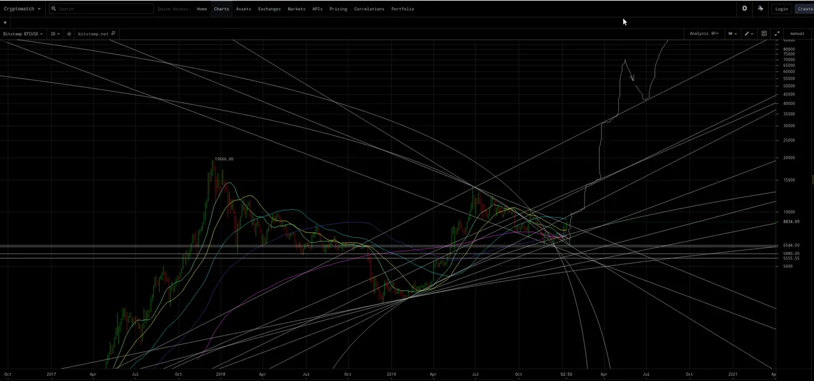
Task: Click the 2019 label on the time axis
Action: (x=391, y=375)
